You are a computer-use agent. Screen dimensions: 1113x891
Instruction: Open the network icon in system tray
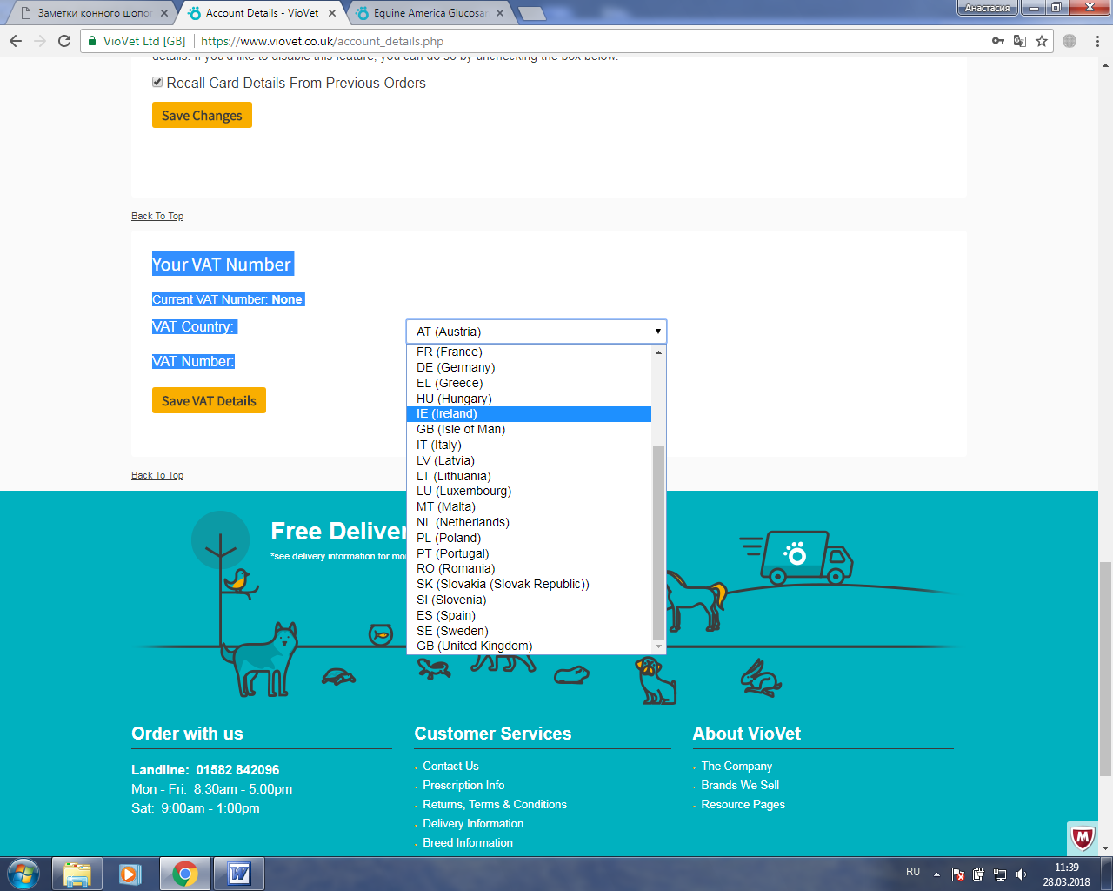tap(1000, 874)
